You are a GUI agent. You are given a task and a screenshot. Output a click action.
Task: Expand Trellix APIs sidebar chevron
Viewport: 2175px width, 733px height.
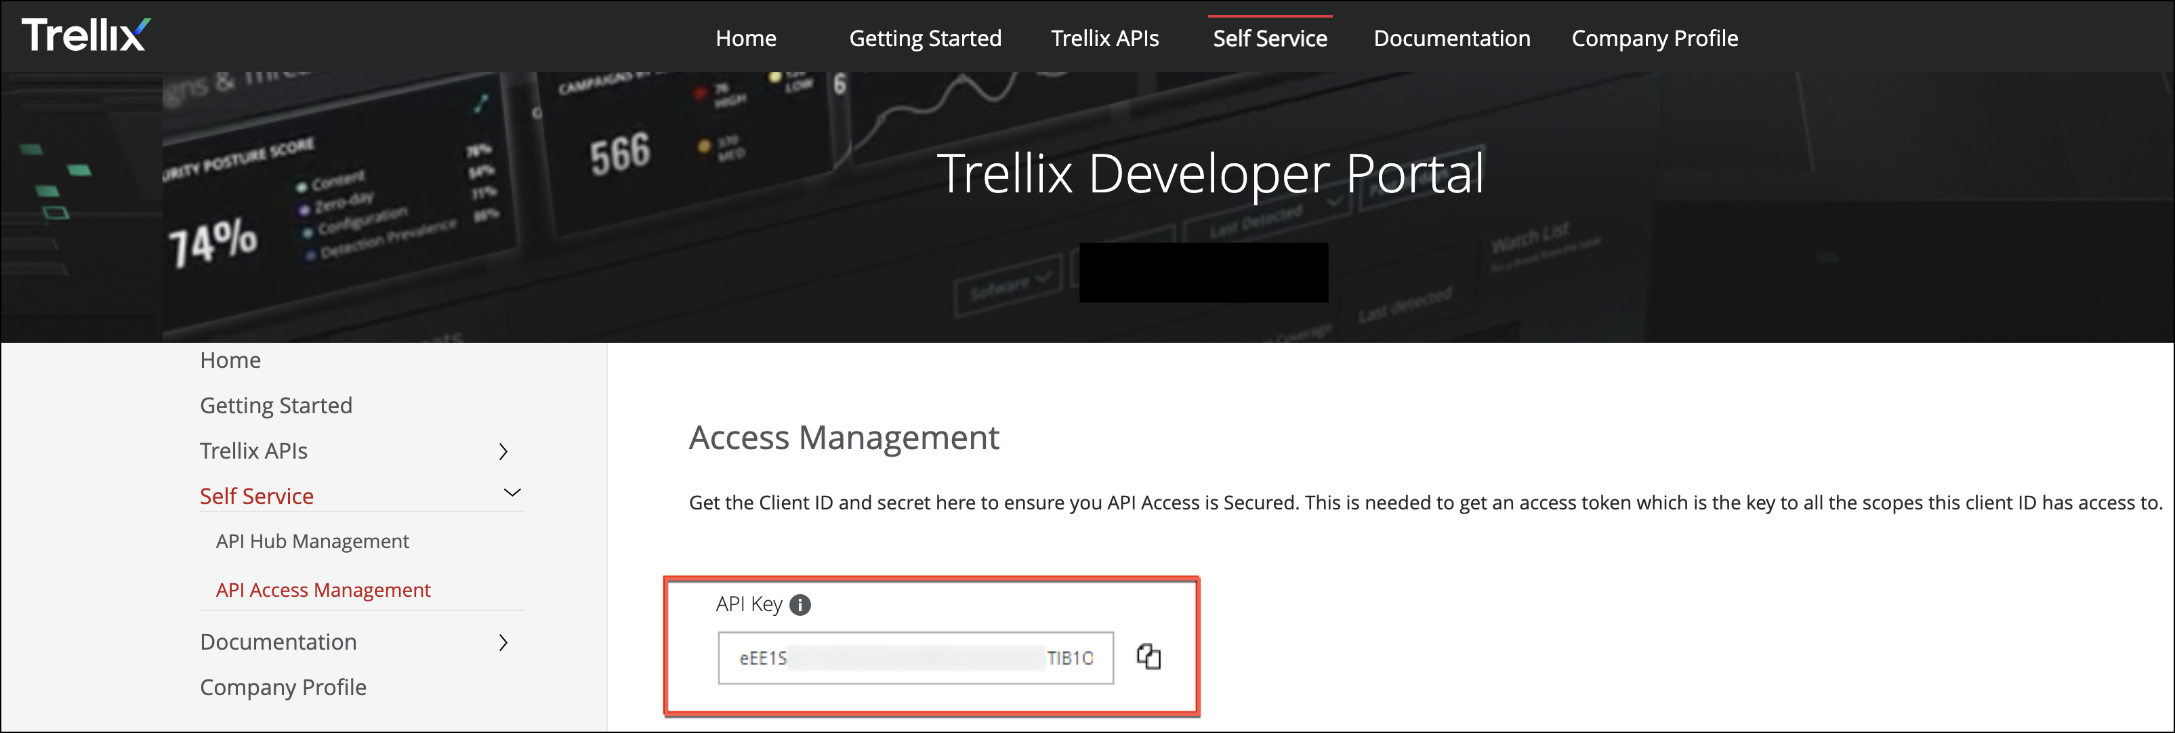503,452
